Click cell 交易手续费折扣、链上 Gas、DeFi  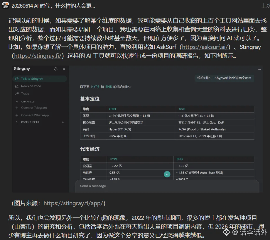(201, 123)
